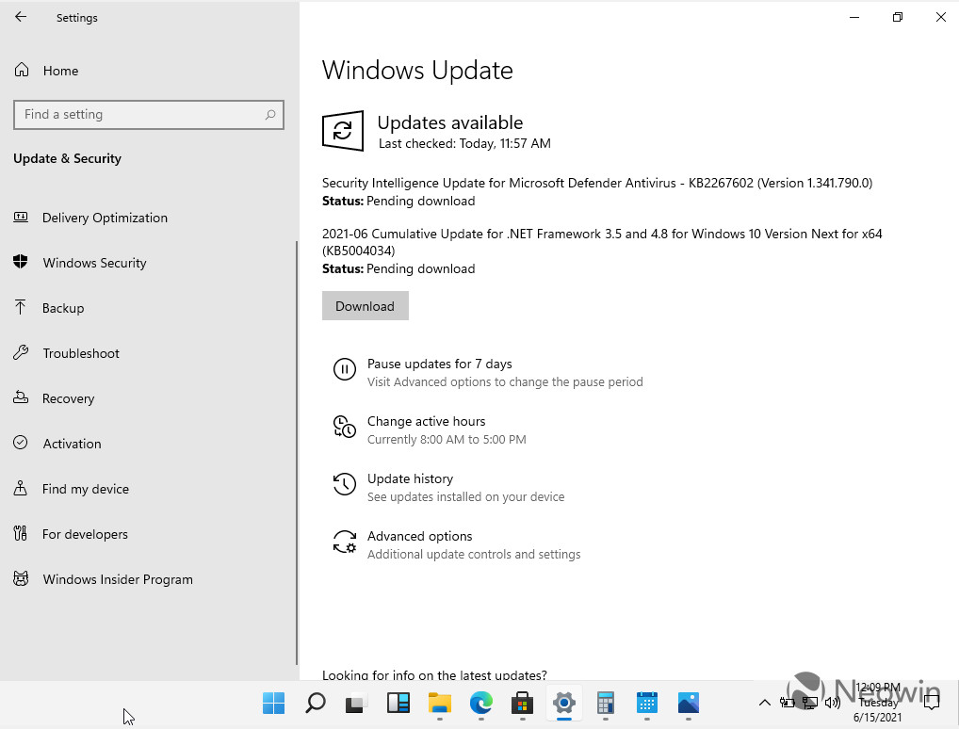Launch Microsoft Store from the taskbar
Image resolution: width=959 pixels, height=729 pixels.
coord(523,703)
